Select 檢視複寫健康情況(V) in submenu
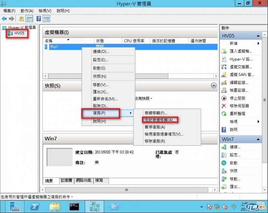The height and width of the screenshot is (213, 268). pyautogui.click(x=167, y=134)
